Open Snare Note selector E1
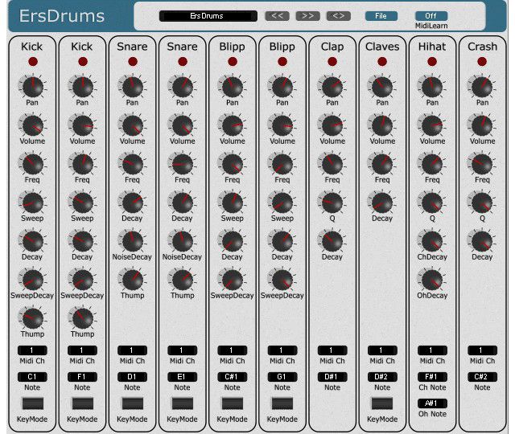The width and height of the screenshot is (515, 434). (x=182, y=377)
